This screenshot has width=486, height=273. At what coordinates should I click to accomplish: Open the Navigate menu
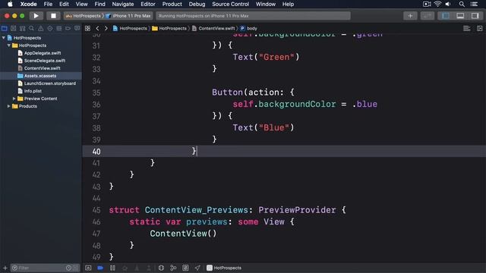click(x=123, y=4)
